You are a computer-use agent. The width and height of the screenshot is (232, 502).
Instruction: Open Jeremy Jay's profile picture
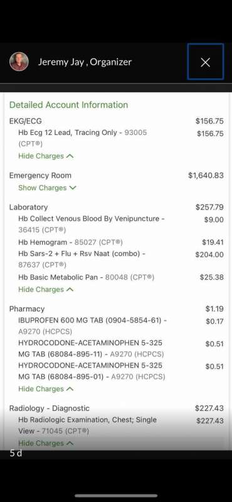tap(19, 61)
